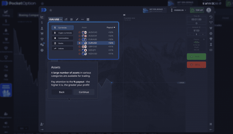233x134 pixels.
Task: Open the tournaments trophy icon
Action: click(211, 39)
